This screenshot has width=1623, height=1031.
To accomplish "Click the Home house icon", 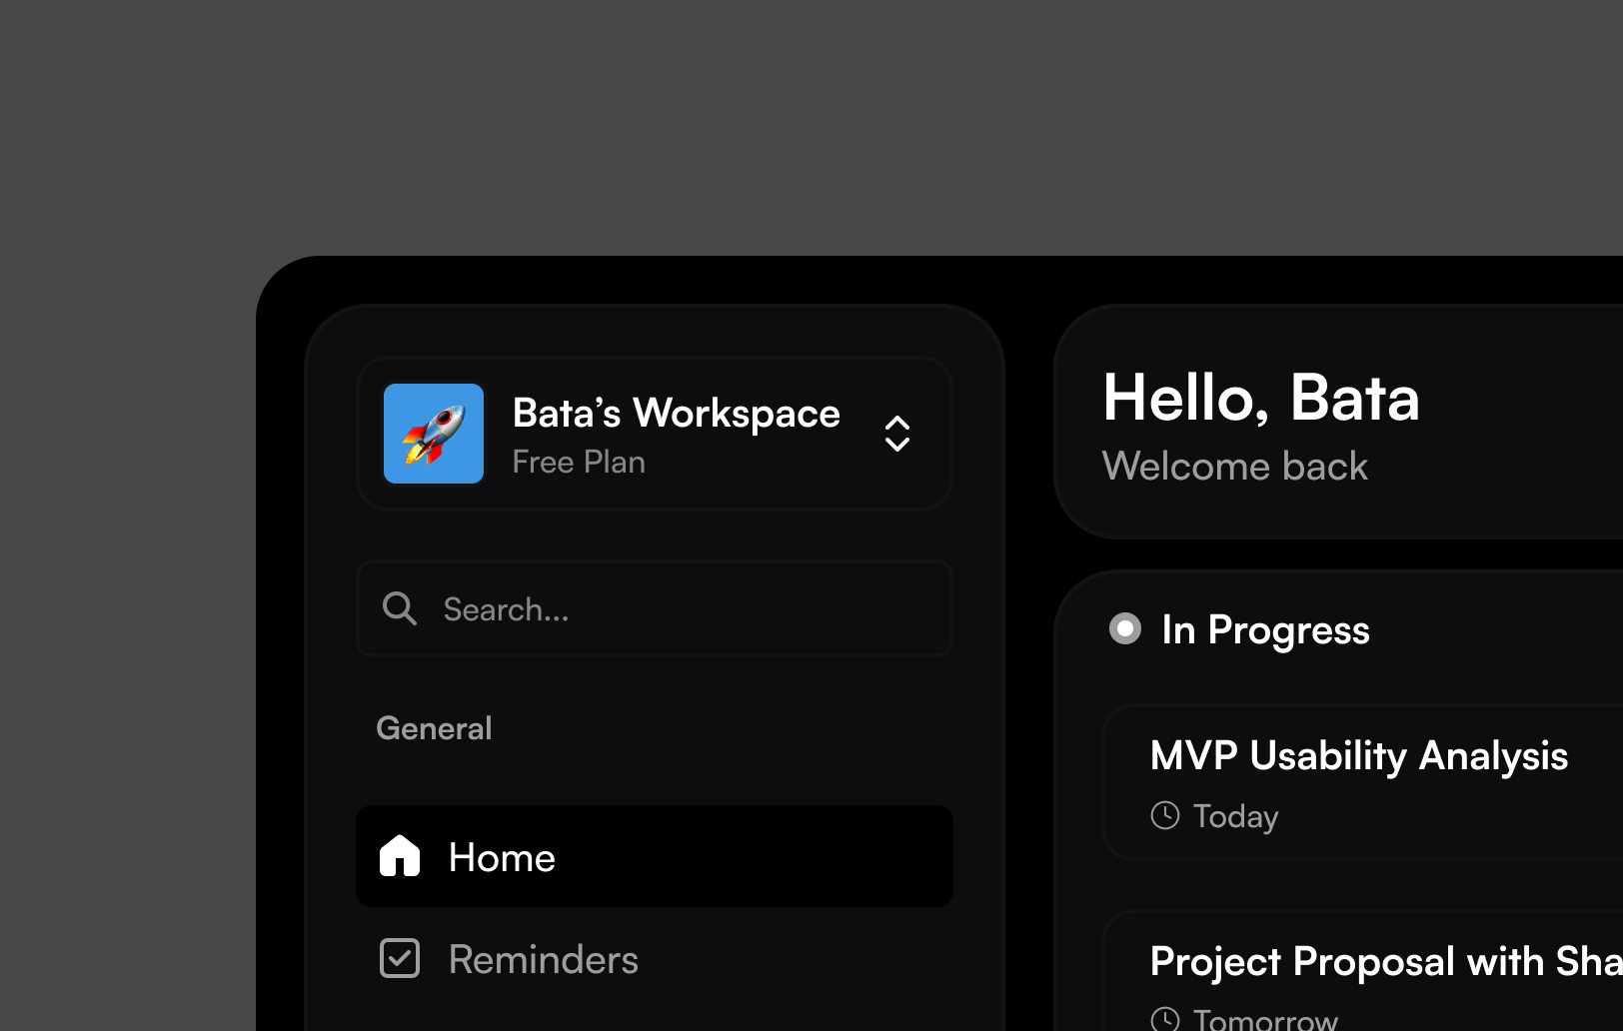I will [x=400, y=856].
